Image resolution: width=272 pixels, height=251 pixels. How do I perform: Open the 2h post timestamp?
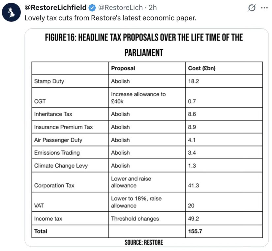click(153, 8)
